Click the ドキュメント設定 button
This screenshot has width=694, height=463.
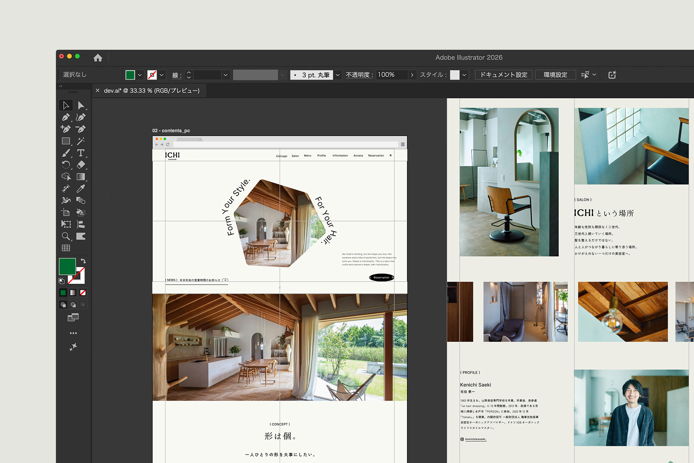(x=504, y=75)
